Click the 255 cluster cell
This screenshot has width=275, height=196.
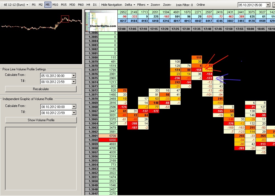(240, 136)
